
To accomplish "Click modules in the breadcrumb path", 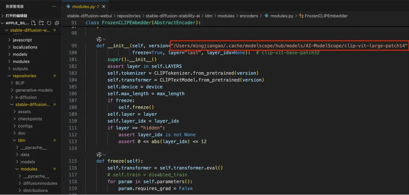I will click(226, 16).
